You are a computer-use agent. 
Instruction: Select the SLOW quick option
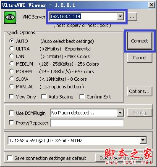12,79
